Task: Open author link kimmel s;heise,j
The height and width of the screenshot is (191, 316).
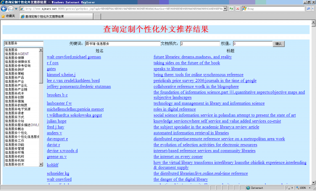Action: click(61, 75)
